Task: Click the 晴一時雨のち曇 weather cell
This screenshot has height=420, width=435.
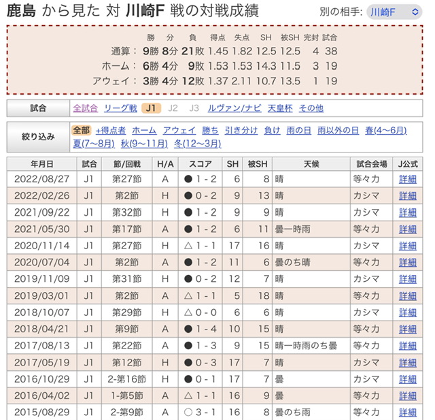Action: (x=311, y=346)
